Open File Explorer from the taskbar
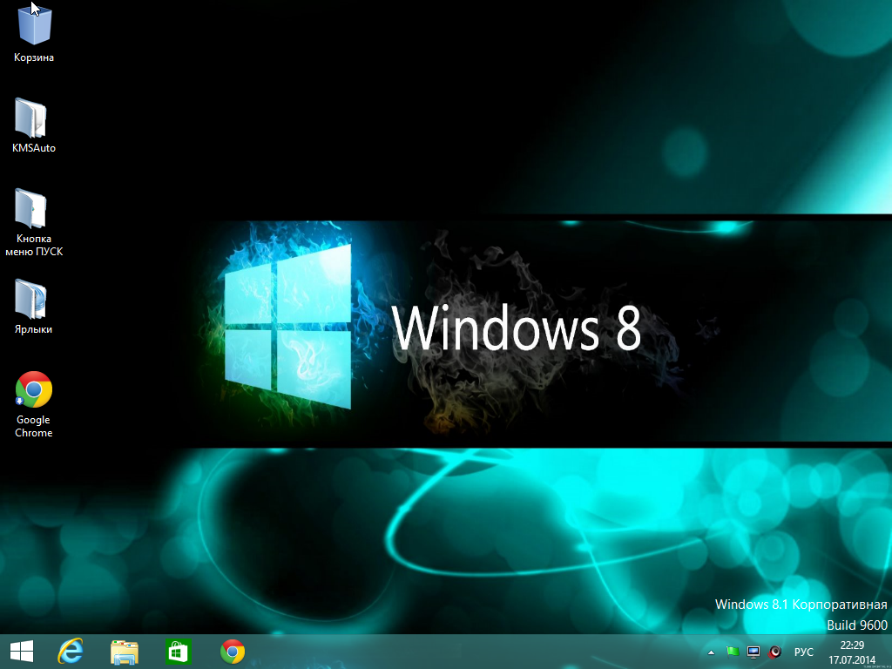 125,652
